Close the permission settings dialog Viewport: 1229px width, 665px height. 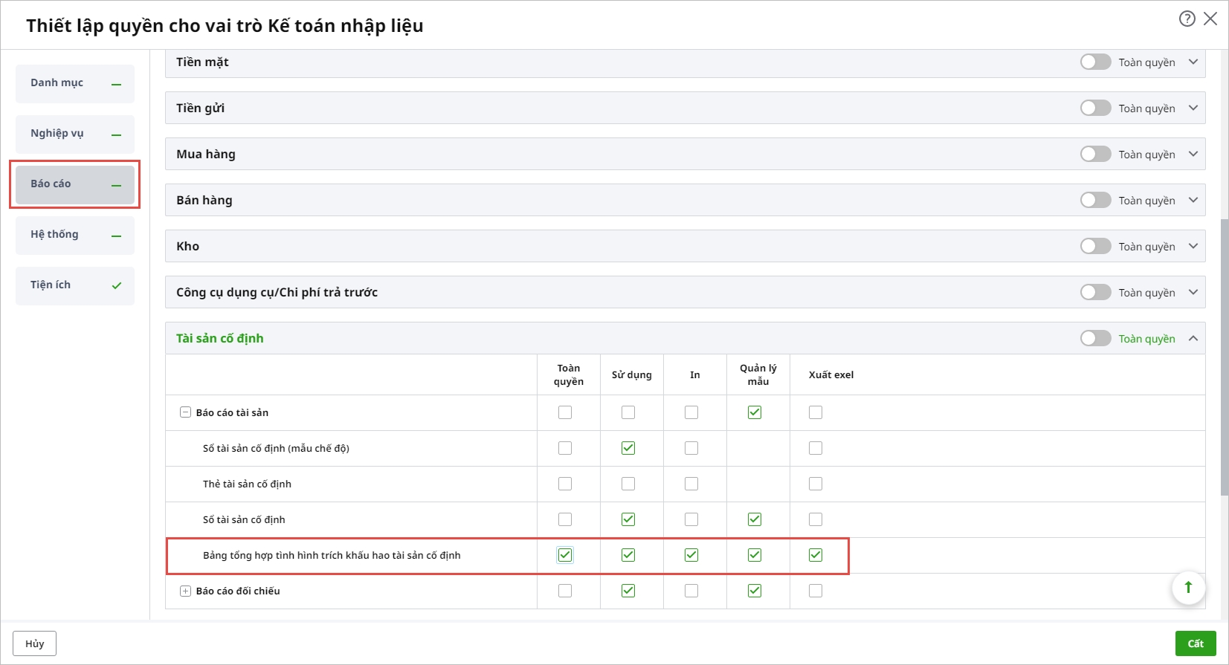coord(1210,19)
